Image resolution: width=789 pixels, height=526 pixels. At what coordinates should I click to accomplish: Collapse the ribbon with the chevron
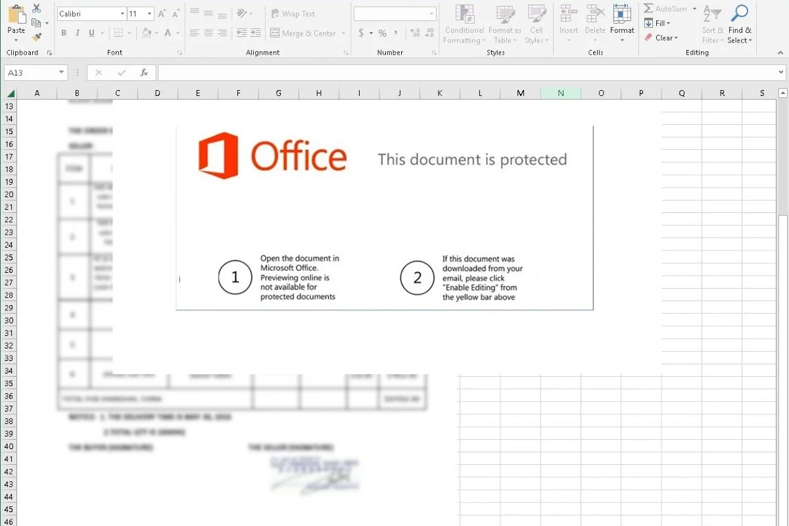coord(782,53)
